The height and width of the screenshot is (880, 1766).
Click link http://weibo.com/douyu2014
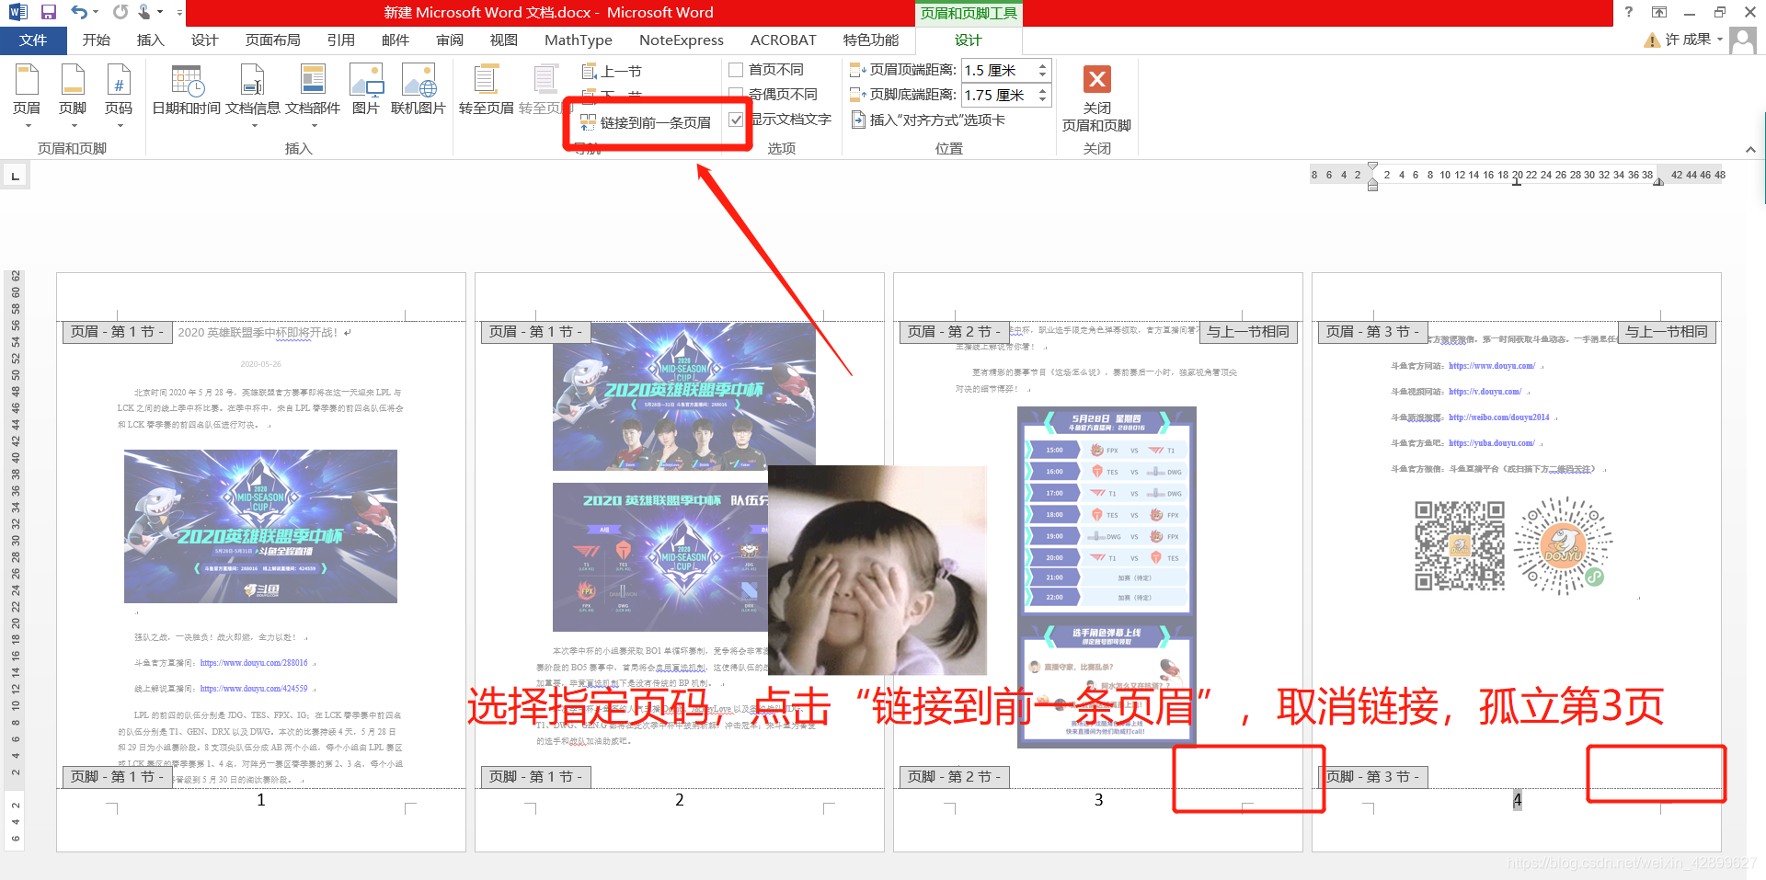tap(1499, 417)
